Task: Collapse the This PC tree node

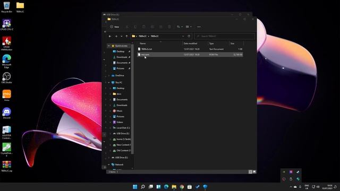Action: pos(109,83)
